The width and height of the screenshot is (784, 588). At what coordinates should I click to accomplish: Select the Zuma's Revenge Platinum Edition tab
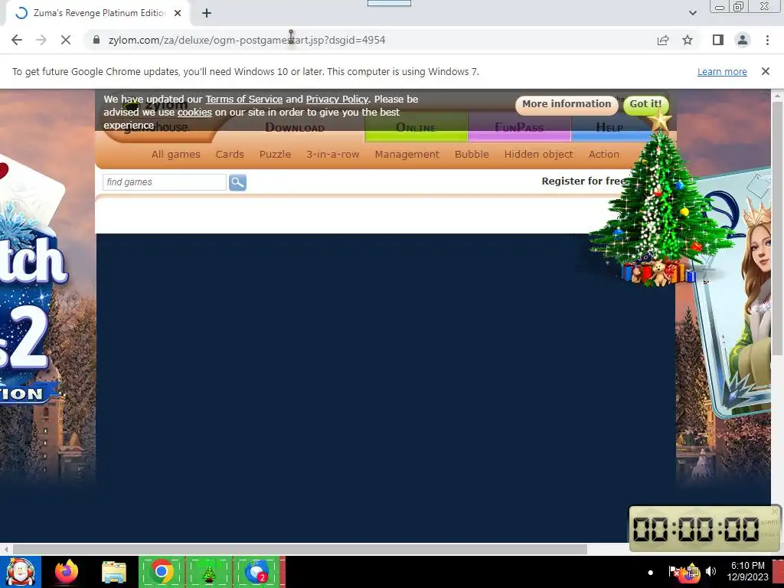tap(98, 13)
